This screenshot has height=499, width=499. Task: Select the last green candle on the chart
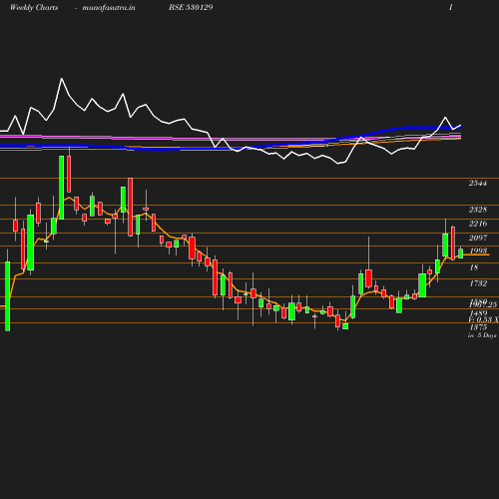461,253
